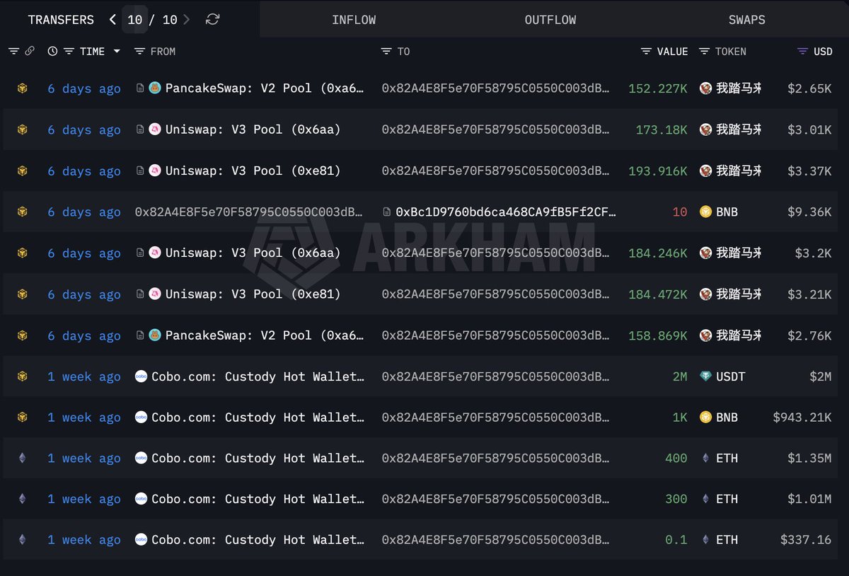Click the chain-link icon in table header
The image size is (849, 576).
click(x=30, y=51)
